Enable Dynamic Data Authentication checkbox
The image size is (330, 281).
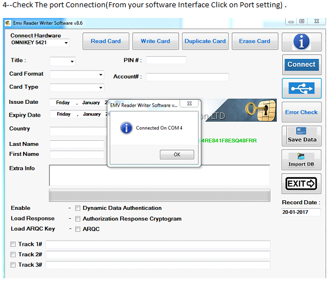pos(77,208)
